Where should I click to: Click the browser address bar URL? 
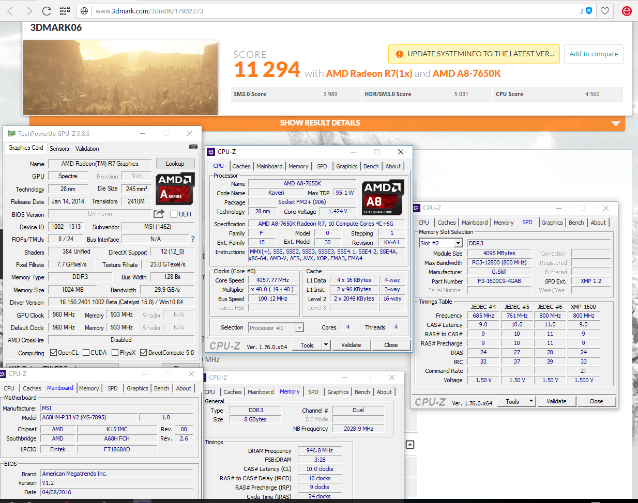coord(149,11)
